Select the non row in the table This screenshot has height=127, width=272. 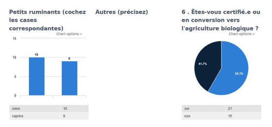tap(221, 116)
